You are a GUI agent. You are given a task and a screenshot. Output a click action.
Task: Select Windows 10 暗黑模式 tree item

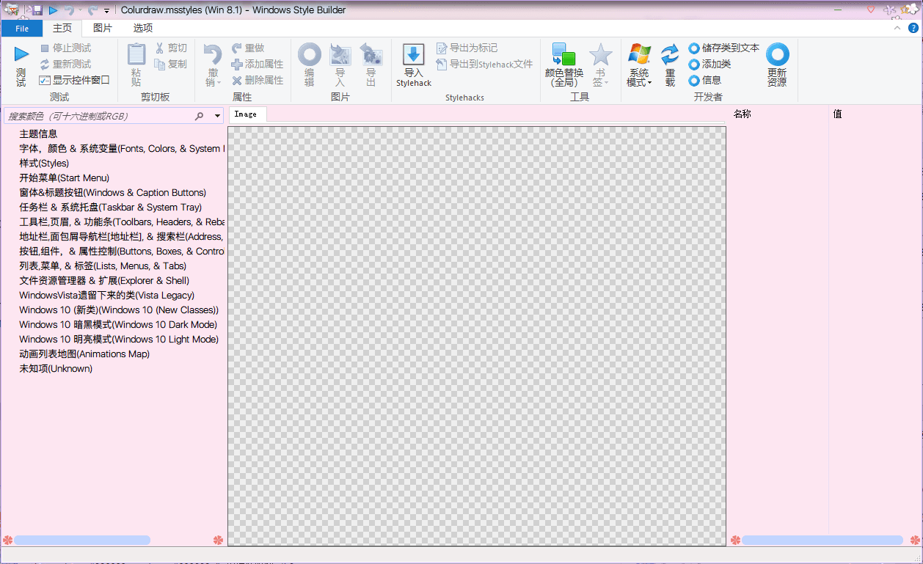pos(118,324)
